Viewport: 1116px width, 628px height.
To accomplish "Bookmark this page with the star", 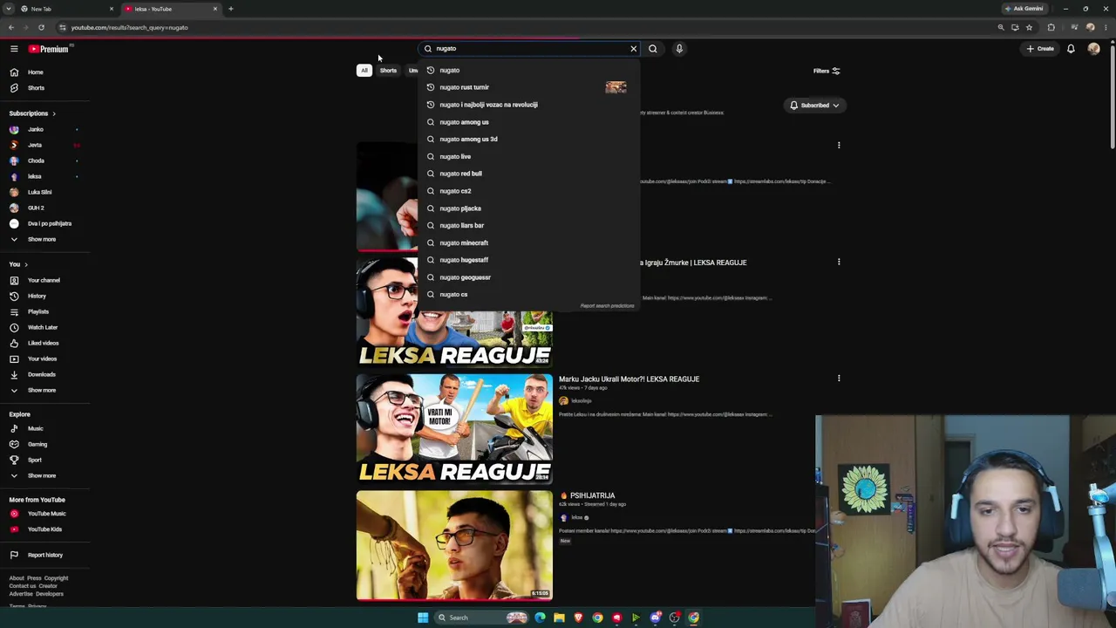I will [x=1029, y=28].
